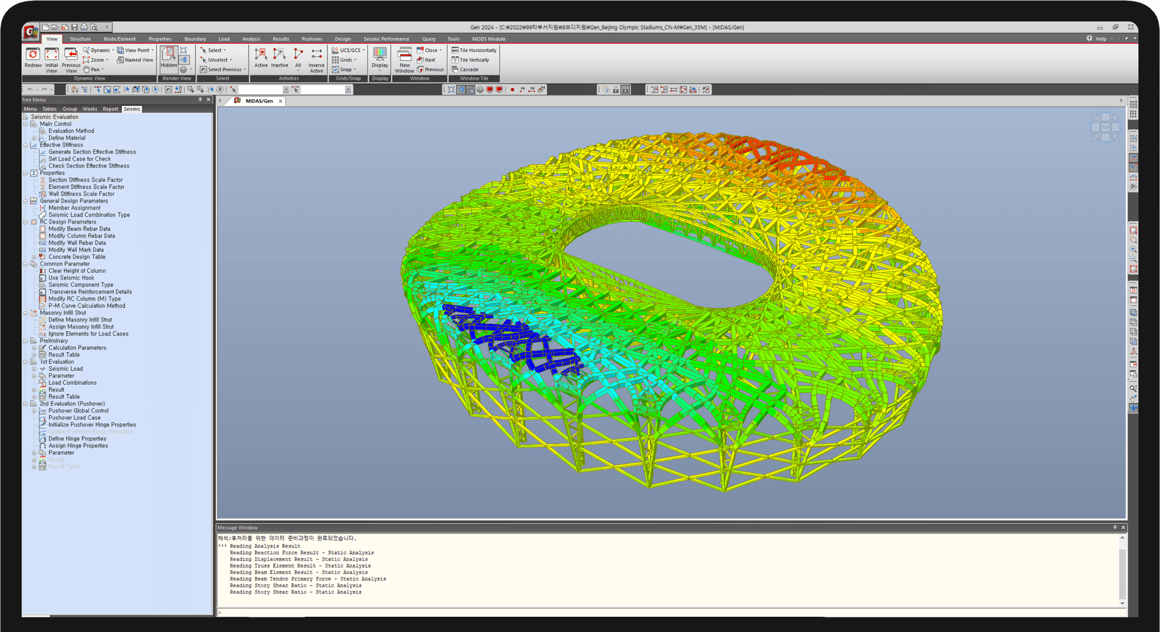
Task: Open Modify Beam Rebar Data item
Action: pyautogui.click(x=79, y=229)
